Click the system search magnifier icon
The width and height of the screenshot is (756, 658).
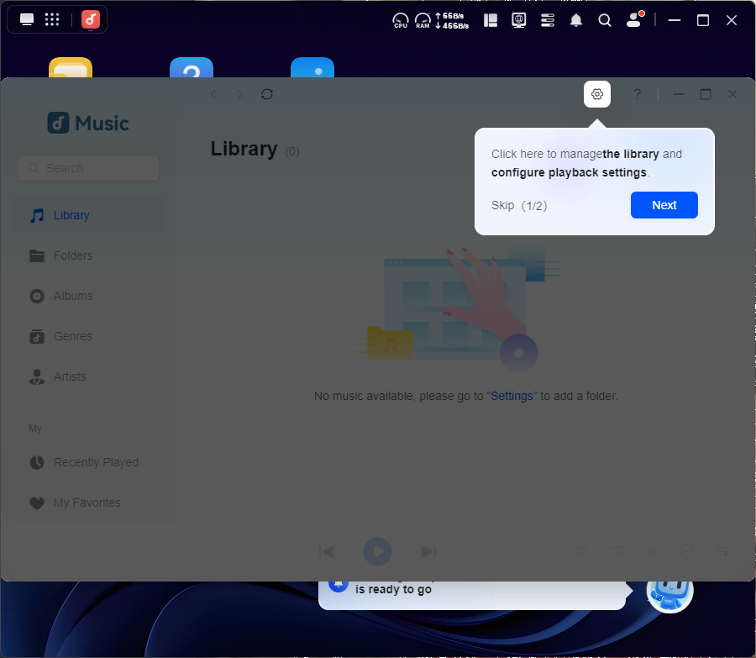pos(605,20)
